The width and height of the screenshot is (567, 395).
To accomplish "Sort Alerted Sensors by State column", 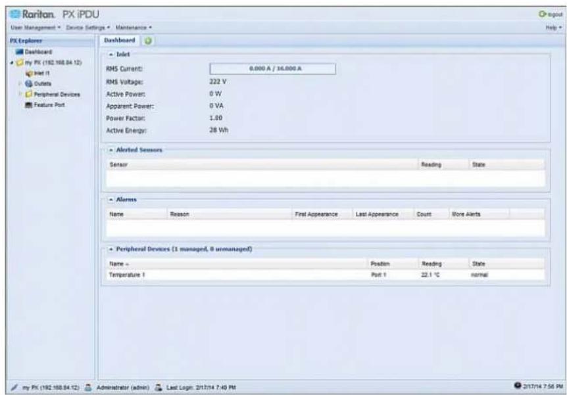I will pyautogui.click(x=506, y=164).
